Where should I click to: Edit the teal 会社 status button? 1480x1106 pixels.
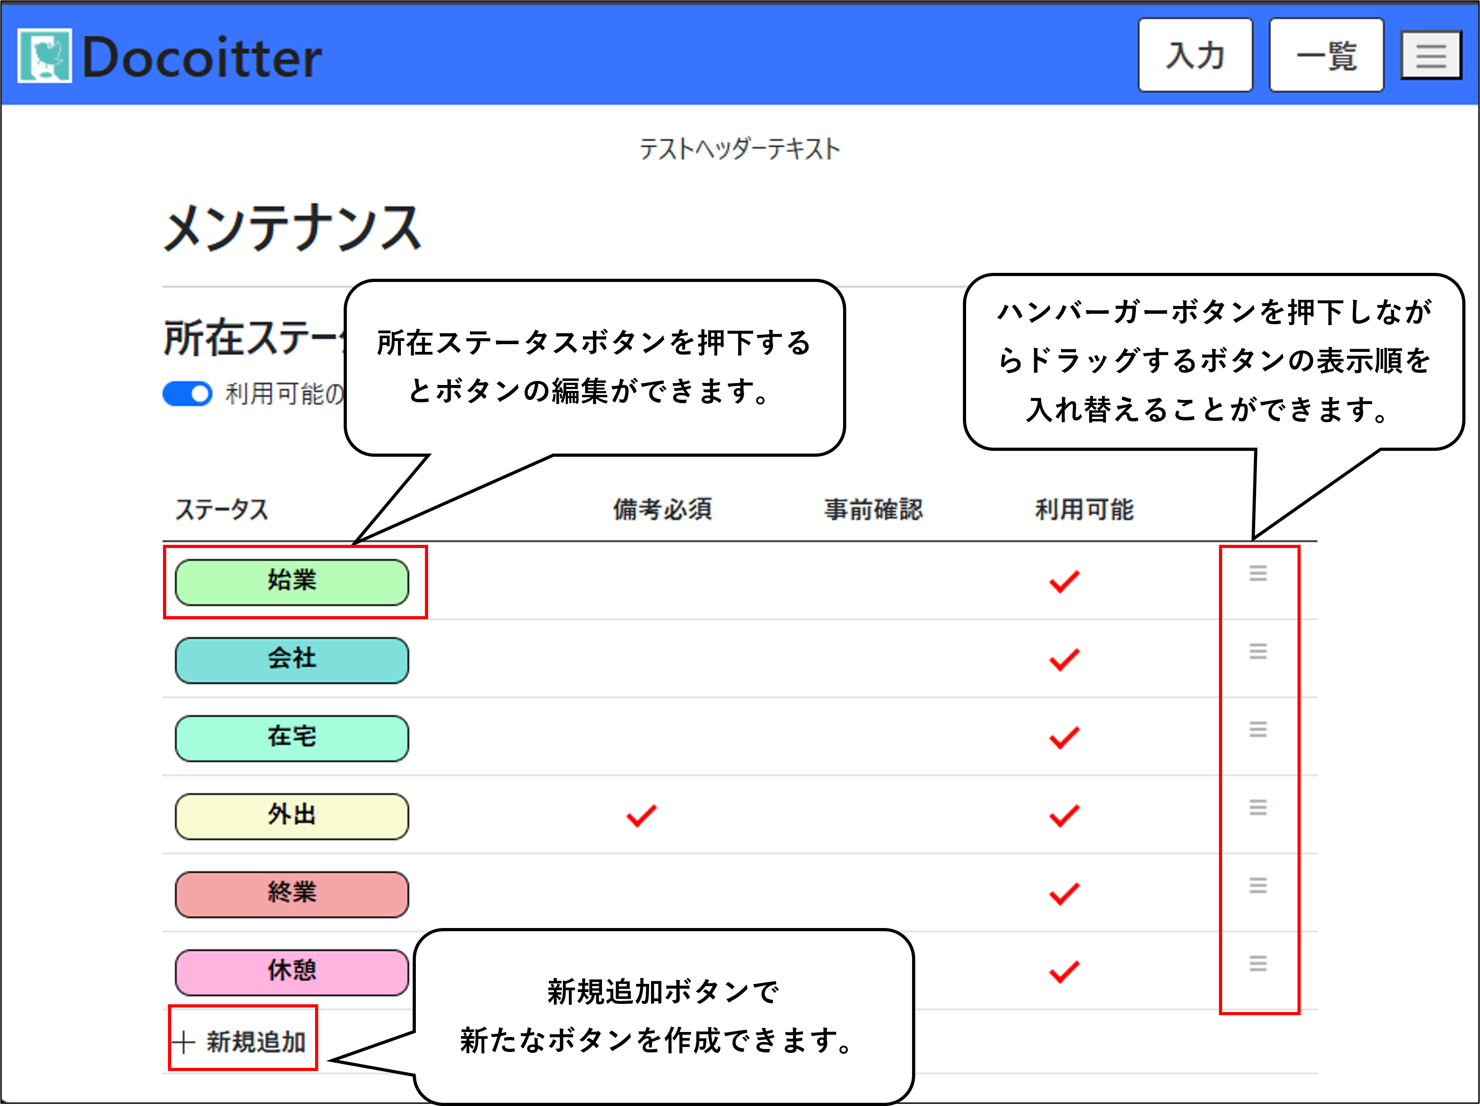292,661
